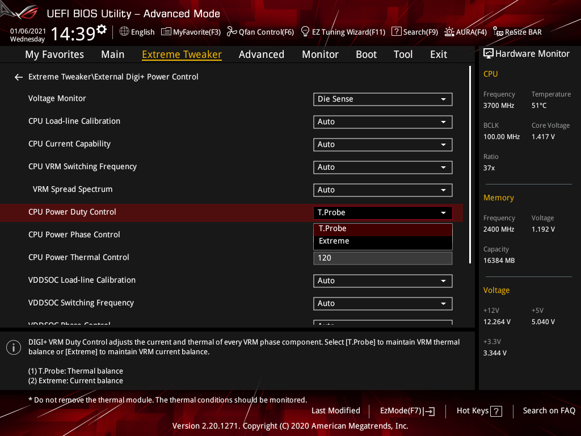The image size is (581, 436).
Task: Expand VDDSOC Switching Frequency dropdown
Action: pyautogui.click(x=383, y=304)
